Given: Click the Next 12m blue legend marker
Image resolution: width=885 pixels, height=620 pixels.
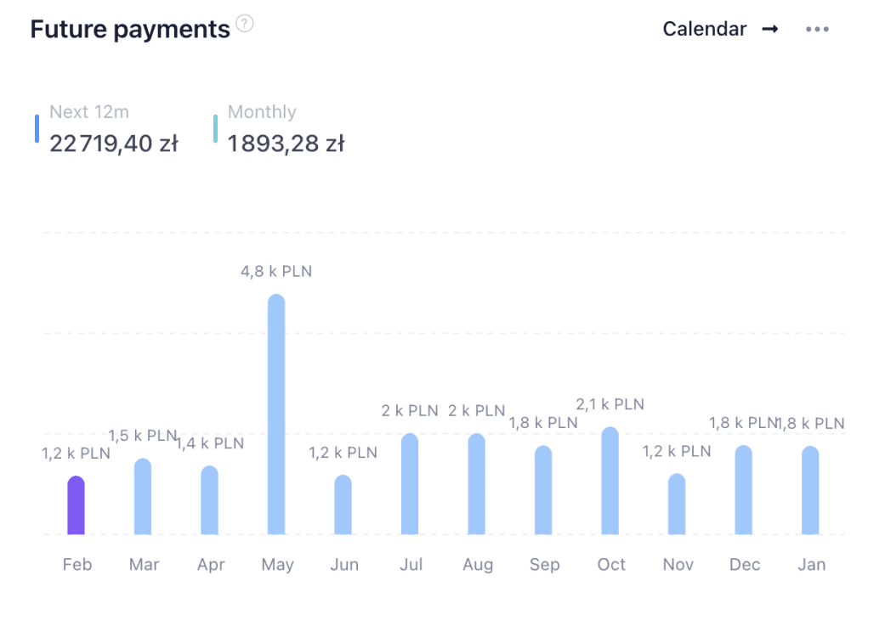Looking at the screenshot, I should 37,128.
